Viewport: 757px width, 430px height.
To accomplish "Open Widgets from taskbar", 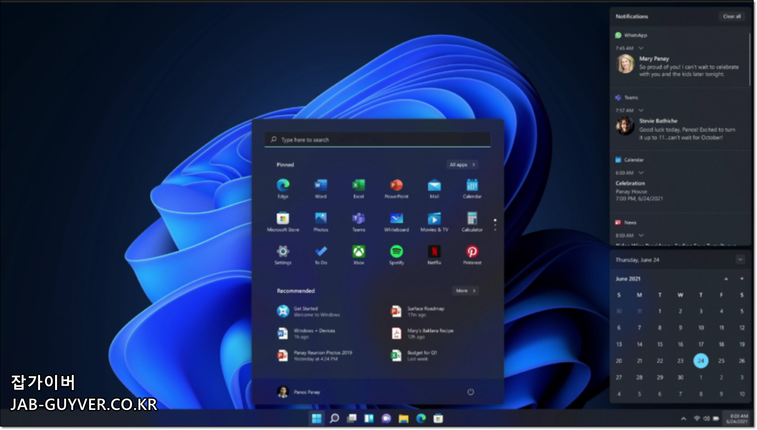I will point(369,418).
